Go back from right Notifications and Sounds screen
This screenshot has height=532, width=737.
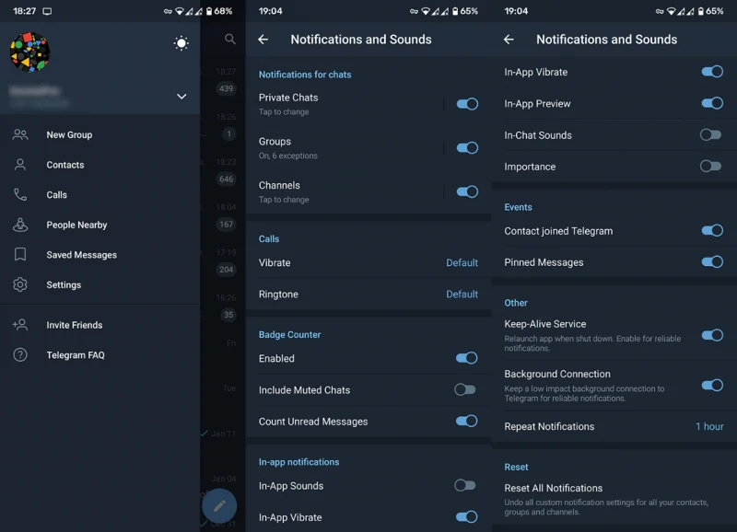point(509,40)
